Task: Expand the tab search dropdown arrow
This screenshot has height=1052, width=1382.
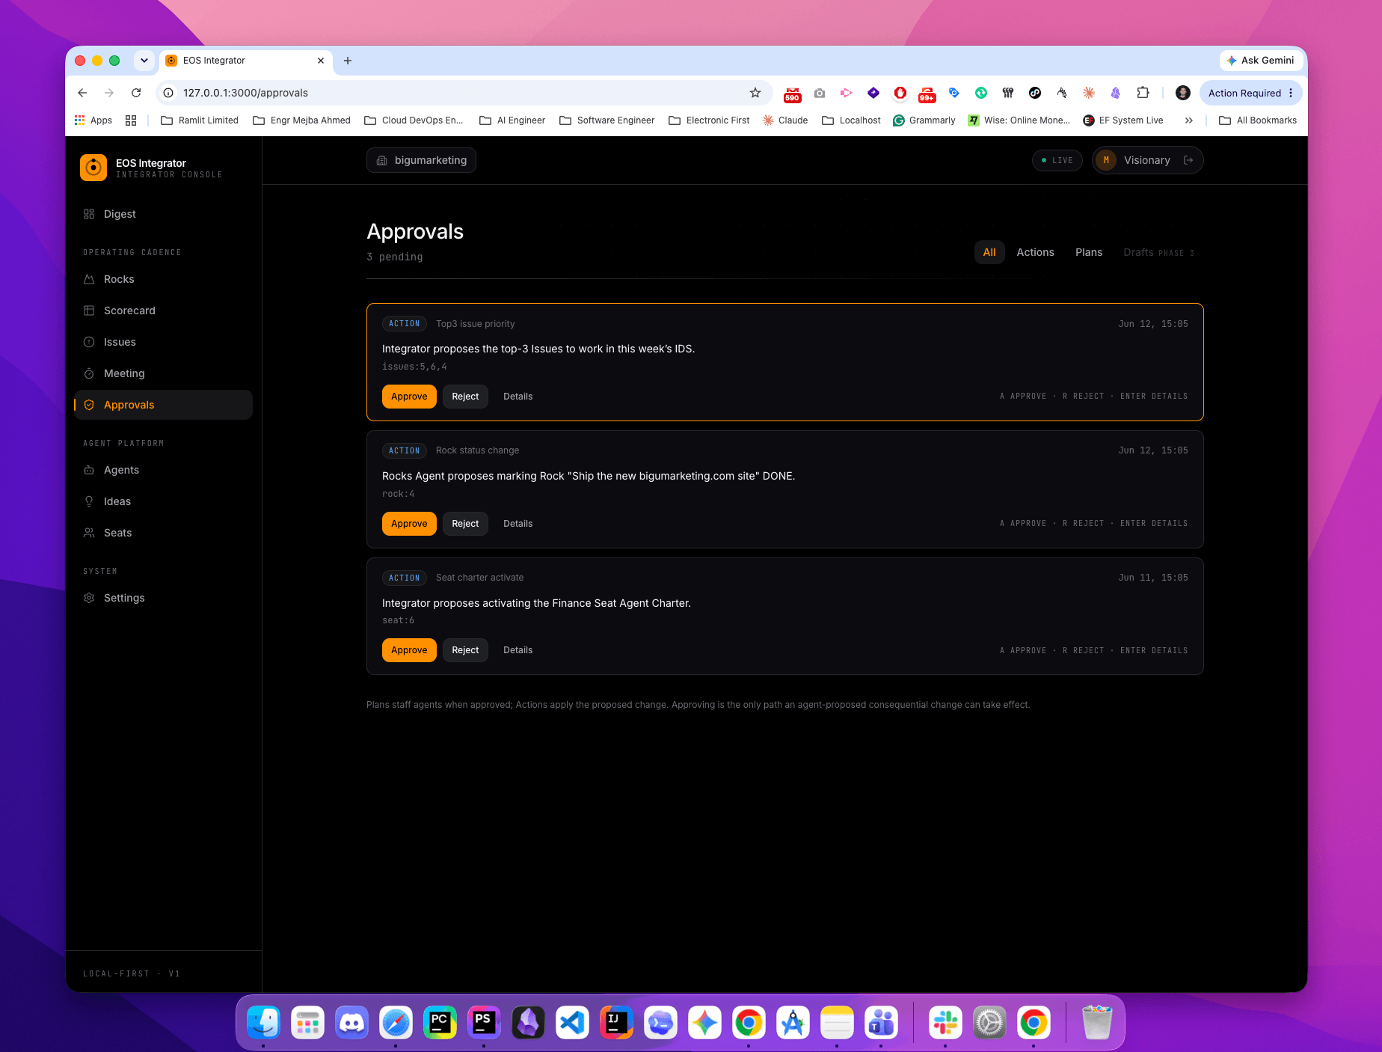Action: coord(144,61)
